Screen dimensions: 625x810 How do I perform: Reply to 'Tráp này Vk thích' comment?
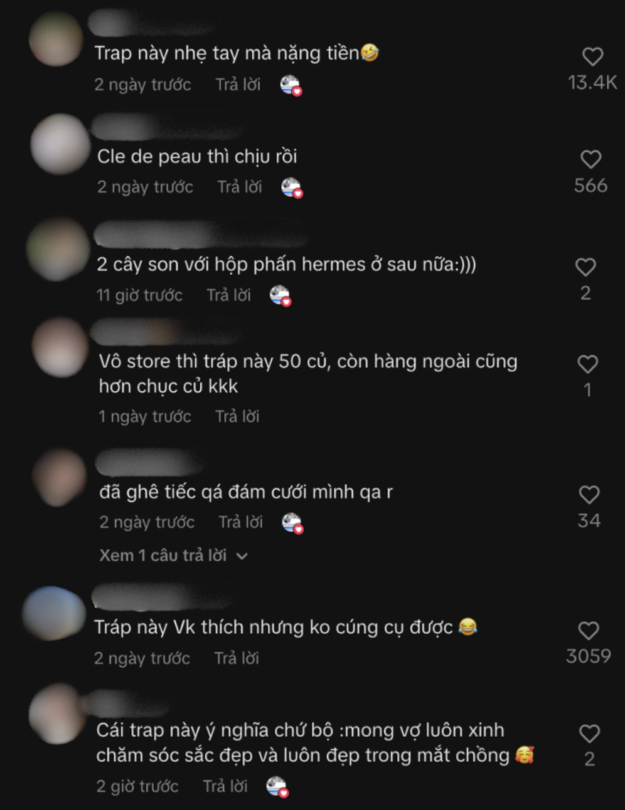(x=237, y=658)
